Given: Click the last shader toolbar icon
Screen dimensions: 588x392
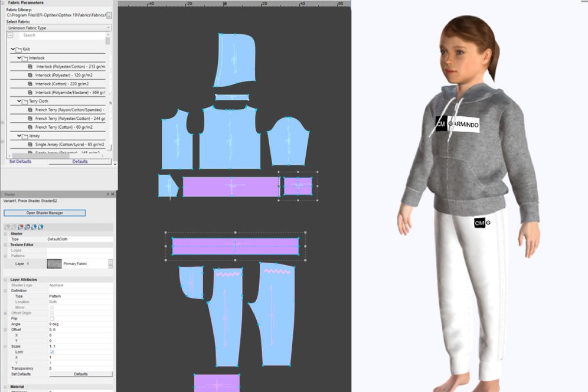Looking at the screenshot, I should [x=40, y=227].
